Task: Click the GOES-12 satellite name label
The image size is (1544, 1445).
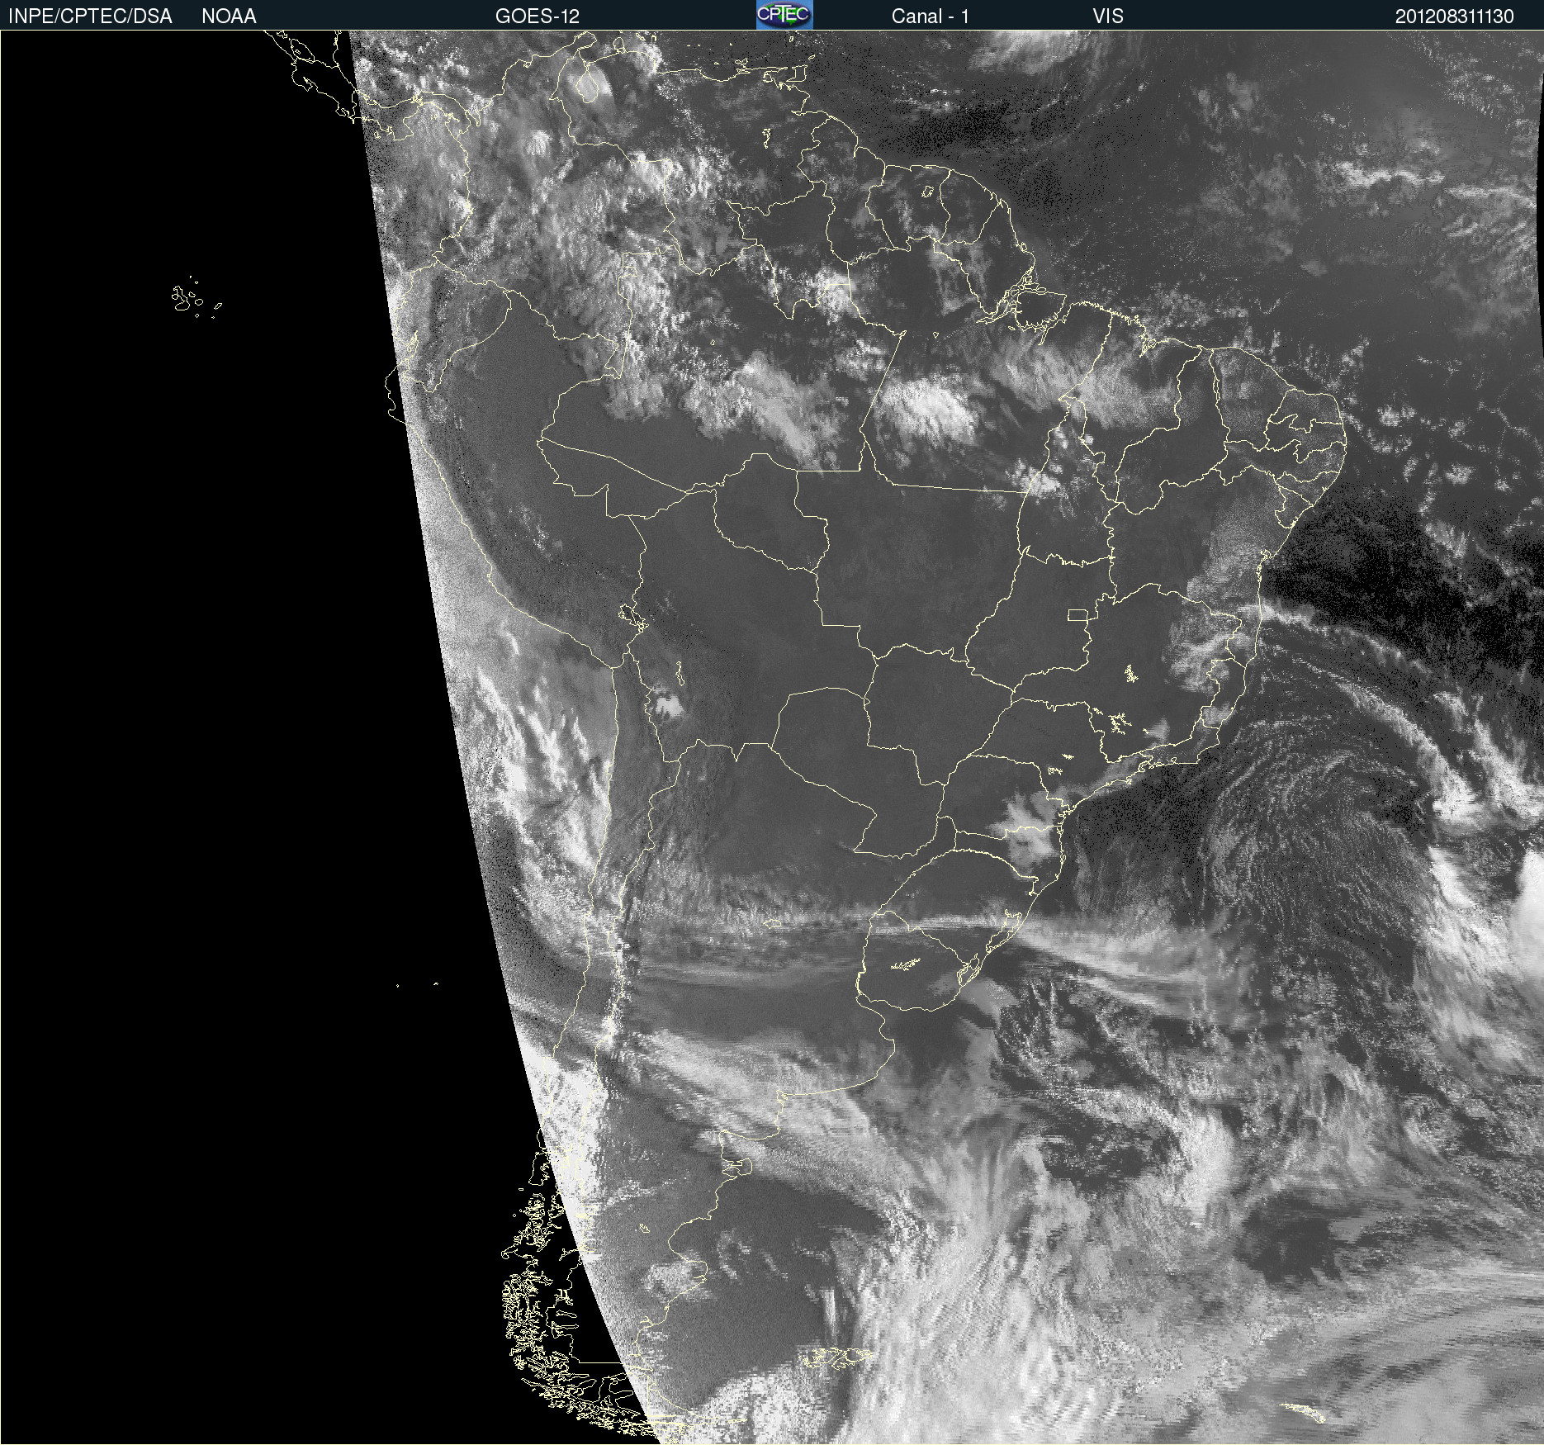Action: tap(538, 17)
